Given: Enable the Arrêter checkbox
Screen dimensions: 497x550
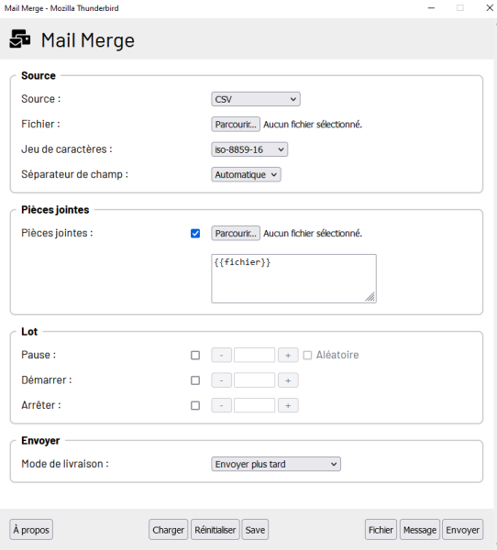Looking at the screenshot, I should (x=195, y=406).
